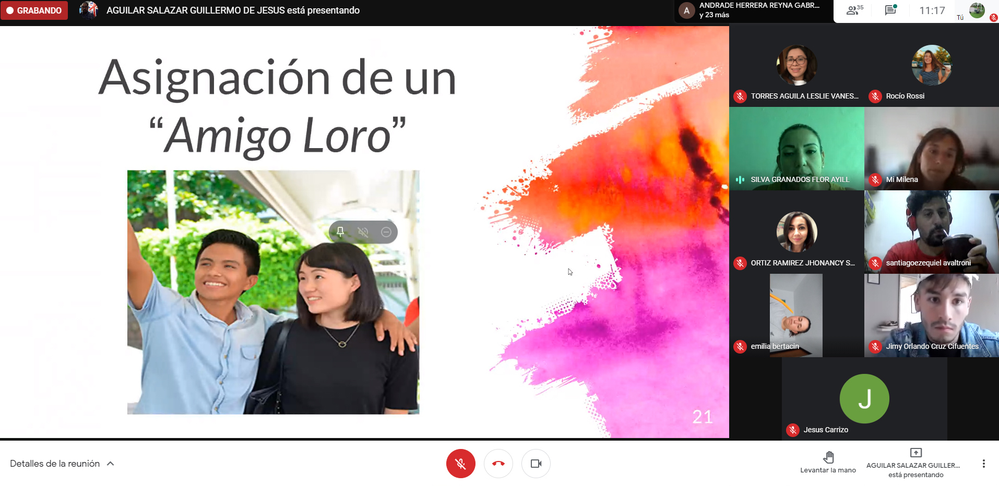Toggle the camera button
Viewport: 999px width, 486px height.
[536, 464]
